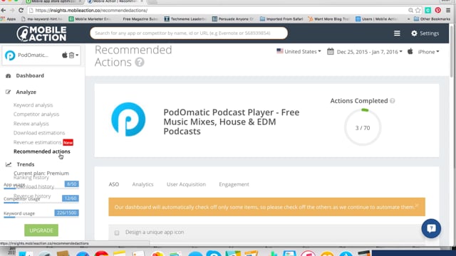The width and height of the screenshot is (456, 256).
Task: Click the Trends chart icon
Action: (x=9, y=164)
